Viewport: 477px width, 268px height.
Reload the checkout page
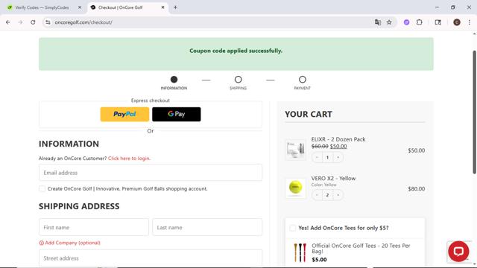click(x=33, y=22)
